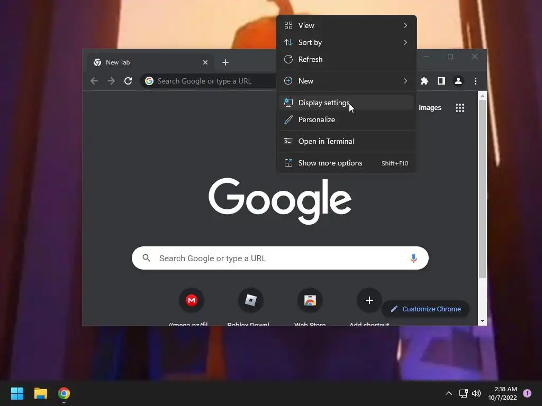
Task: Minimize the Chrome window
Action: coord(426,57)
